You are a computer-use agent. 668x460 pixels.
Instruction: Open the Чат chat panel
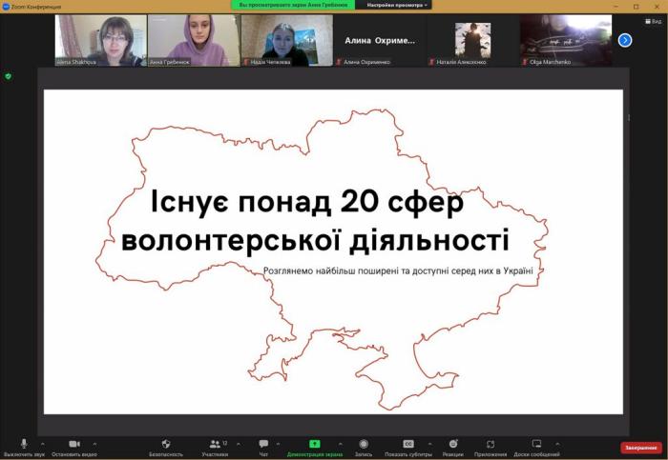pyautogui.click(x=263, y=445)
